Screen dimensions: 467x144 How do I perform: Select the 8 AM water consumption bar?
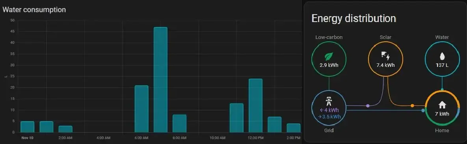click(x=179, y=124)
